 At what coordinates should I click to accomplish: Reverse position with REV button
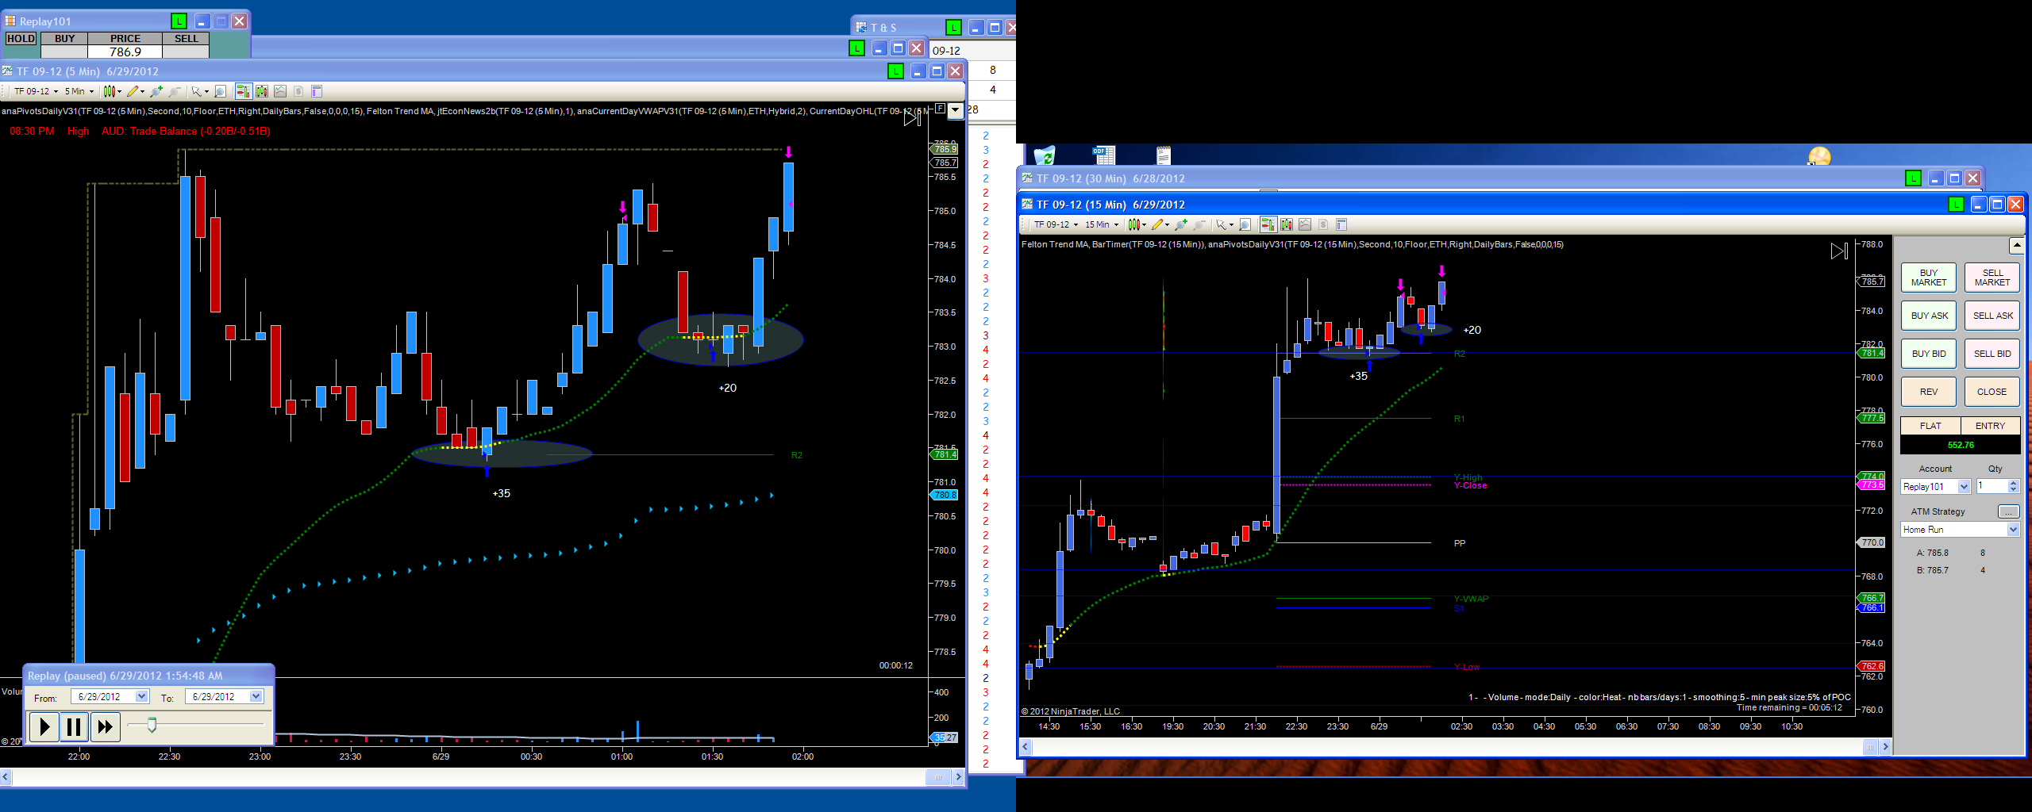[x=1929, y=392]
